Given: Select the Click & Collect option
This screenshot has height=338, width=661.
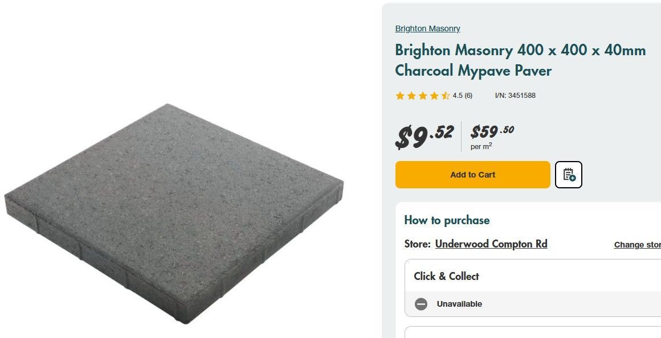Looking at the screenshot, I should click(x=446, y=276).
